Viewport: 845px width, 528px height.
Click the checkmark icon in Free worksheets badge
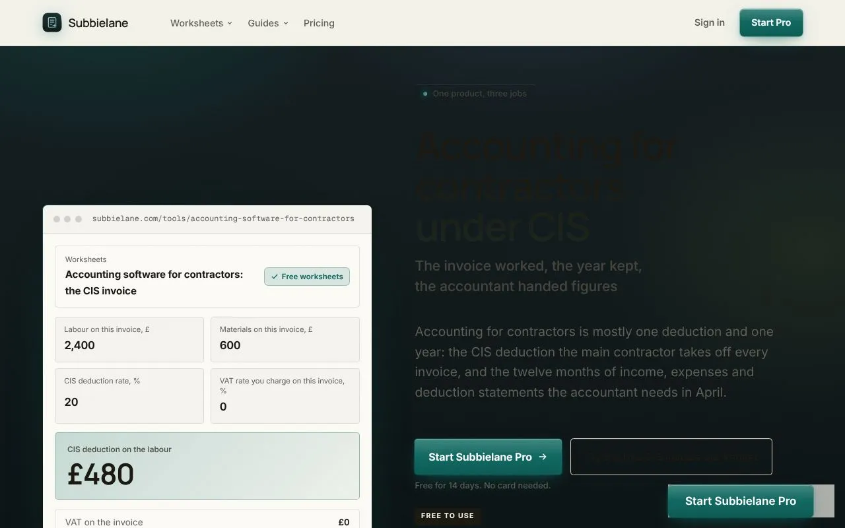tap(275, 277)
